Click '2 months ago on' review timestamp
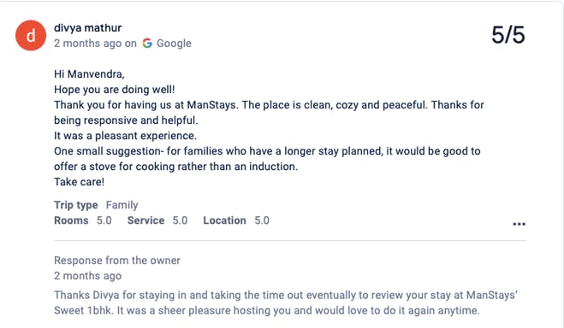 point(95,44)
